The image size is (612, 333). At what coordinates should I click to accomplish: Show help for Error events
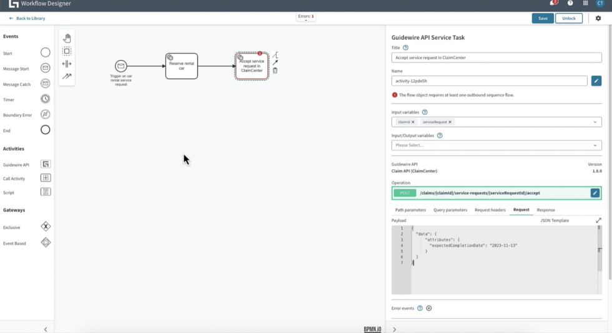(420, 308)
